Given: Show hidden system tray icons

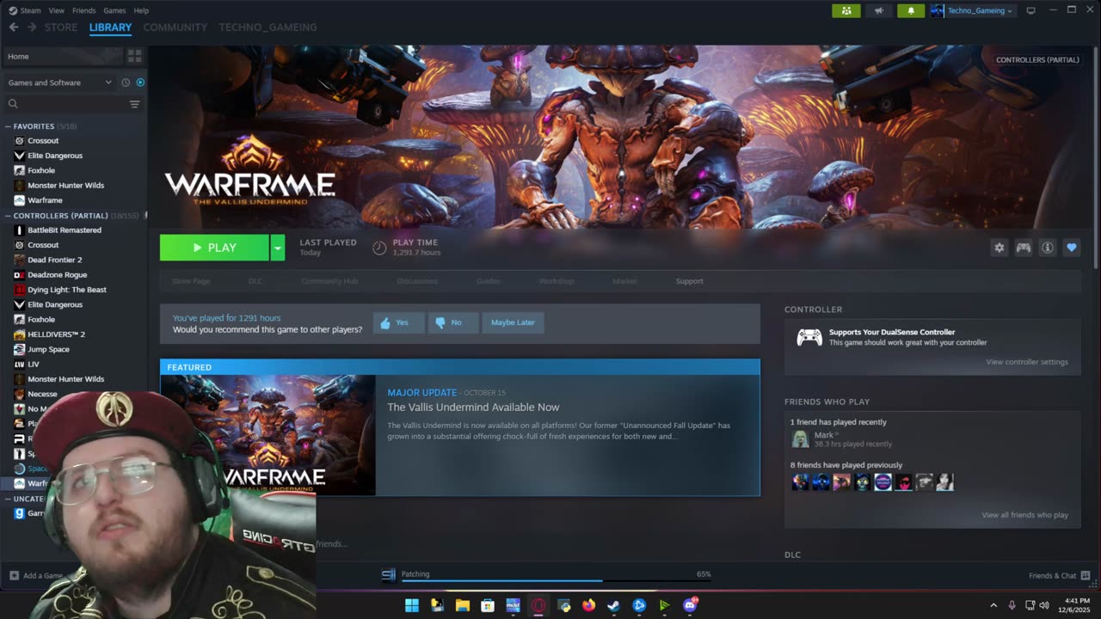Looking at the screenshot, I should coord(993,605).
